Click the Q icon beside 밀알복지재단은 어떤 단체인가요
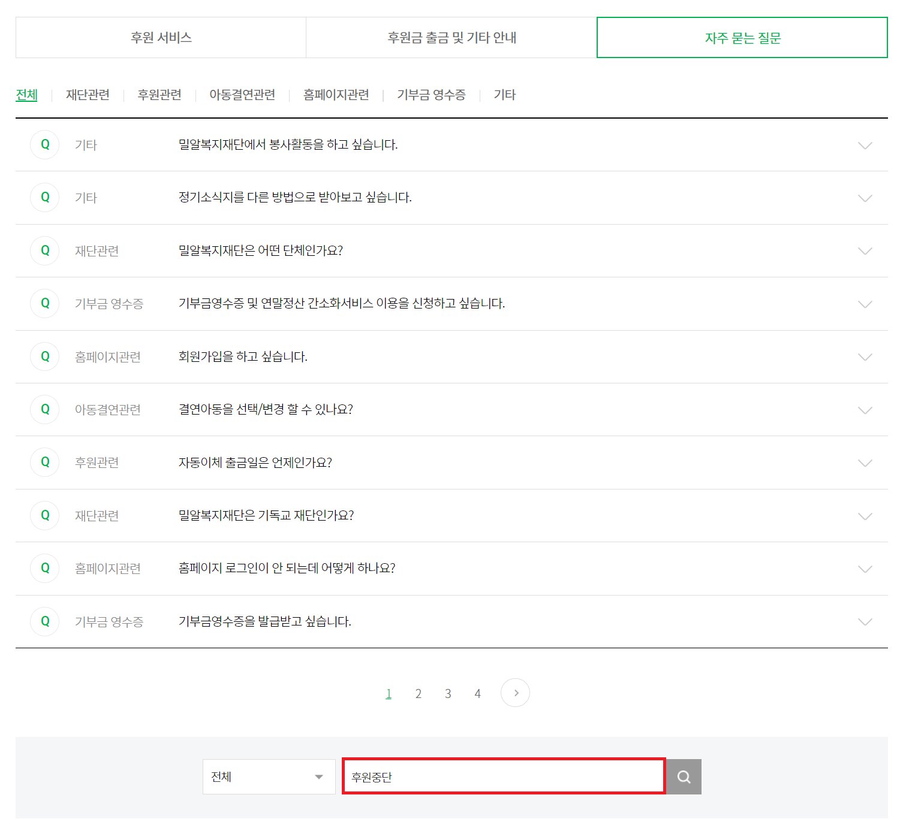903x834 pixels. (44, 250)
